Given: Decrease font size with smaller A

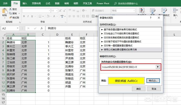Looking at the screenshot, I should pyautogui.click(x=64, y=11).
